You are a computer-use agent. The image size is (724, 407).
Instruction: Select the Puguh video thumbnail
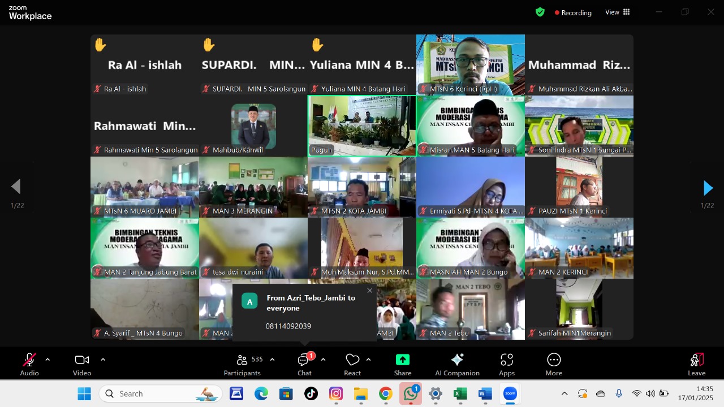[x=362, y=125]
